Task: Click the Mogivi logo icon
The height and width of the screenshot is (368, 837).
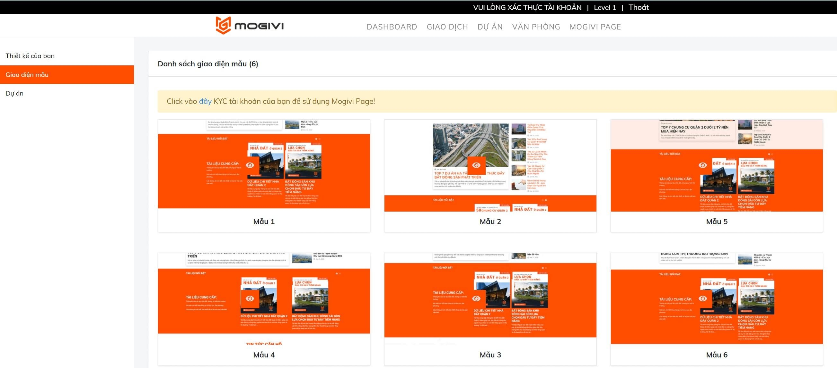Action: tap(223, 25)
